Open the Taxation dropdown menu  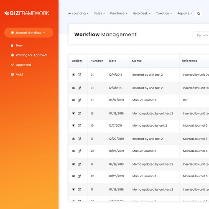[164, 13]
